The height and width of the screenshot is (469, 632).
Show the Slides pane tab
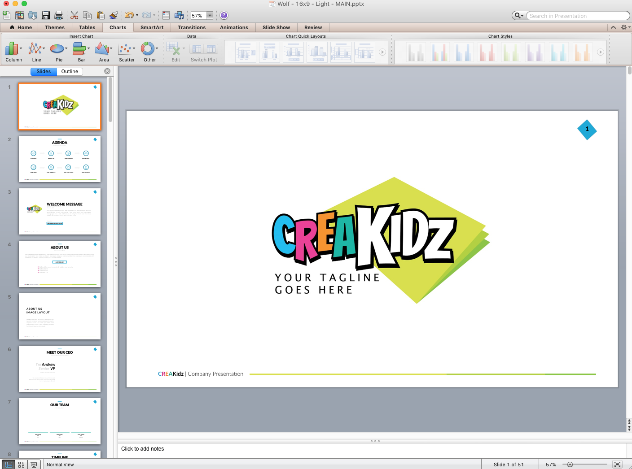(44, 71)
